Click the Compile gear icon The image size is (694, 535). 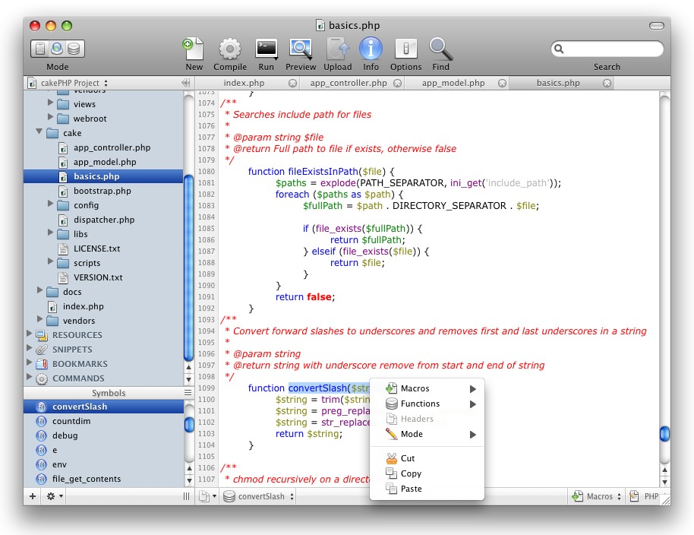(x=230, y=49)
